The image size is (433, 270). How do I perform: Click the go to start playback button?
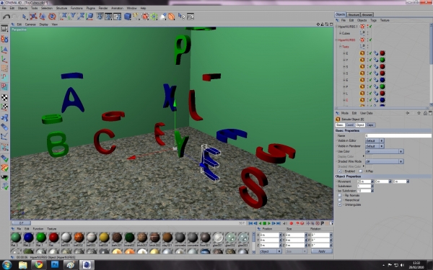pyautogui.click(x=250, y=223)
